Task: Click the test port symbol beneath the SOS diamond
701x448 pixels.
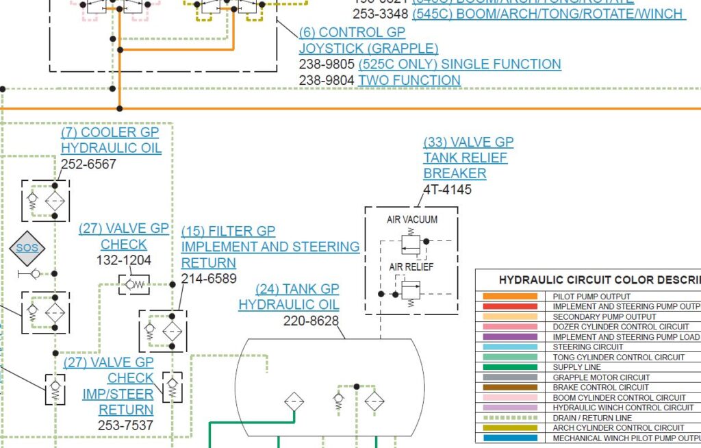Action: pos(30,273)
